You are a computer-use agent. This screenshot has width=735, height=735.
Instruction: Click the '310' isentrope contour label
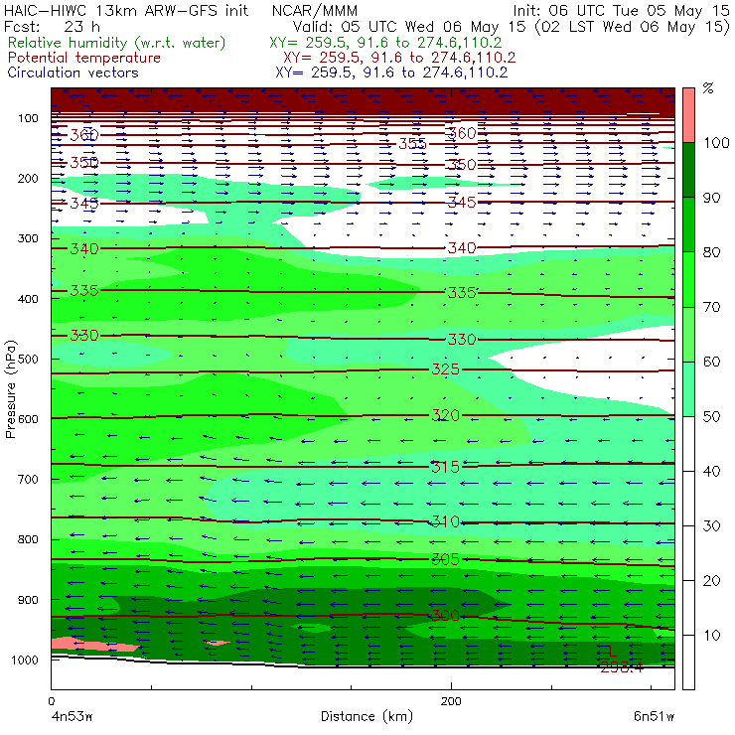tap(445, 521)
